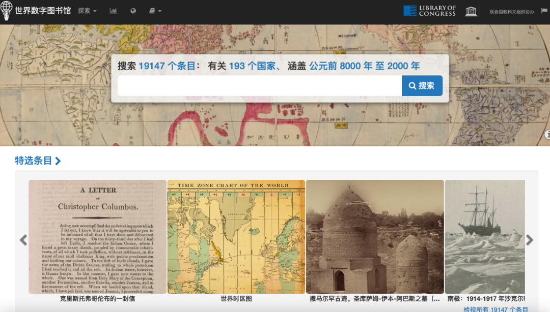Open the Time Zone Chart thumbnail
The image size is (550, 312).
coord(236,237)
